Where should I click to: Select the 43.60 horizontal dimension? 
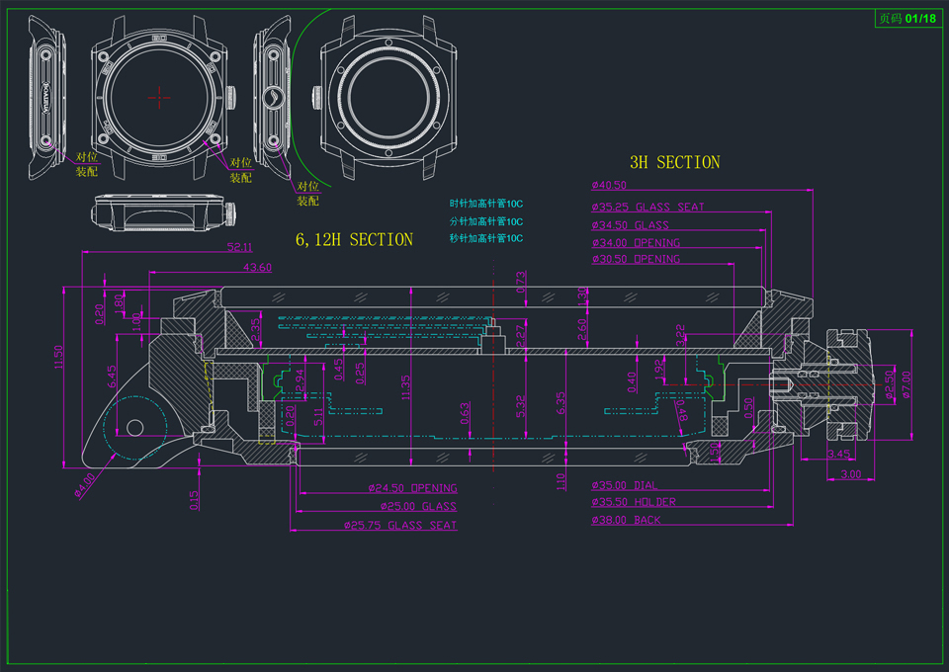257,267
